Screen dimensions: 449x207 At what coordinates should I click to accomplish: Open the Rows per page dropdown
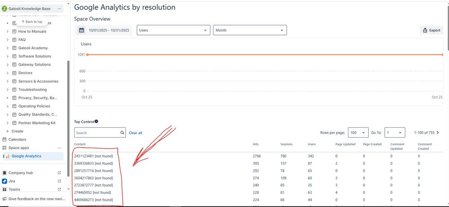pos(358,133)
